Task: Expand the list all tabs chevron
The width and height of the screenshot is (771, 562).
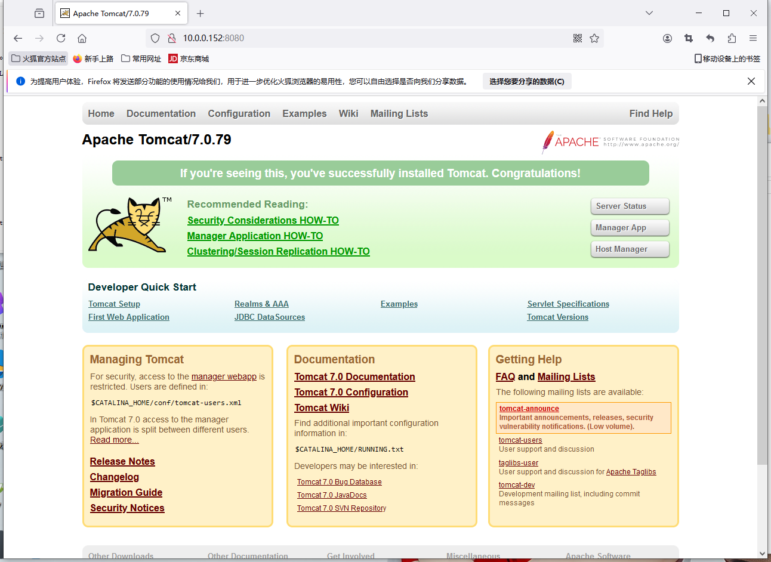Action: click(x=649, y=13)
